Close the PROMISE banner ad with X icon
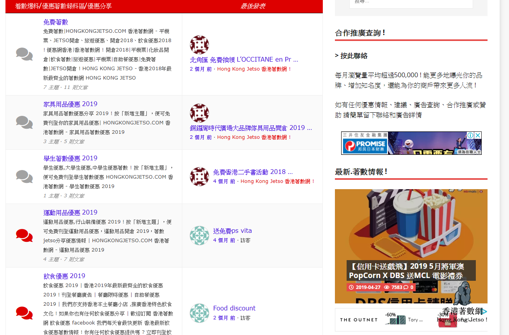The width and height of the screenshot is (509, 335). 478,135
